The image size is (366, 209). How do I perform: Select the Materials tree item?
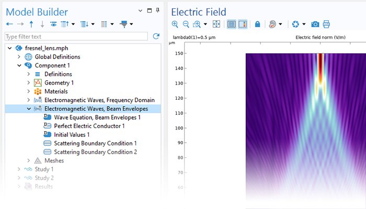pyautogui.click(x=56, y=91)
